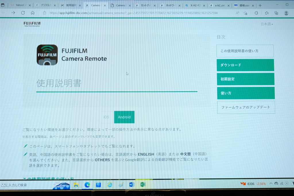Click the 目次 contents heading

221,37
